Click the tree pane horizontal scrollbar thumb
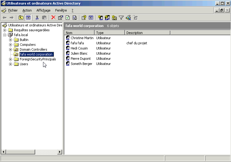This screenshot has width=231, height=162. (21, 152)
